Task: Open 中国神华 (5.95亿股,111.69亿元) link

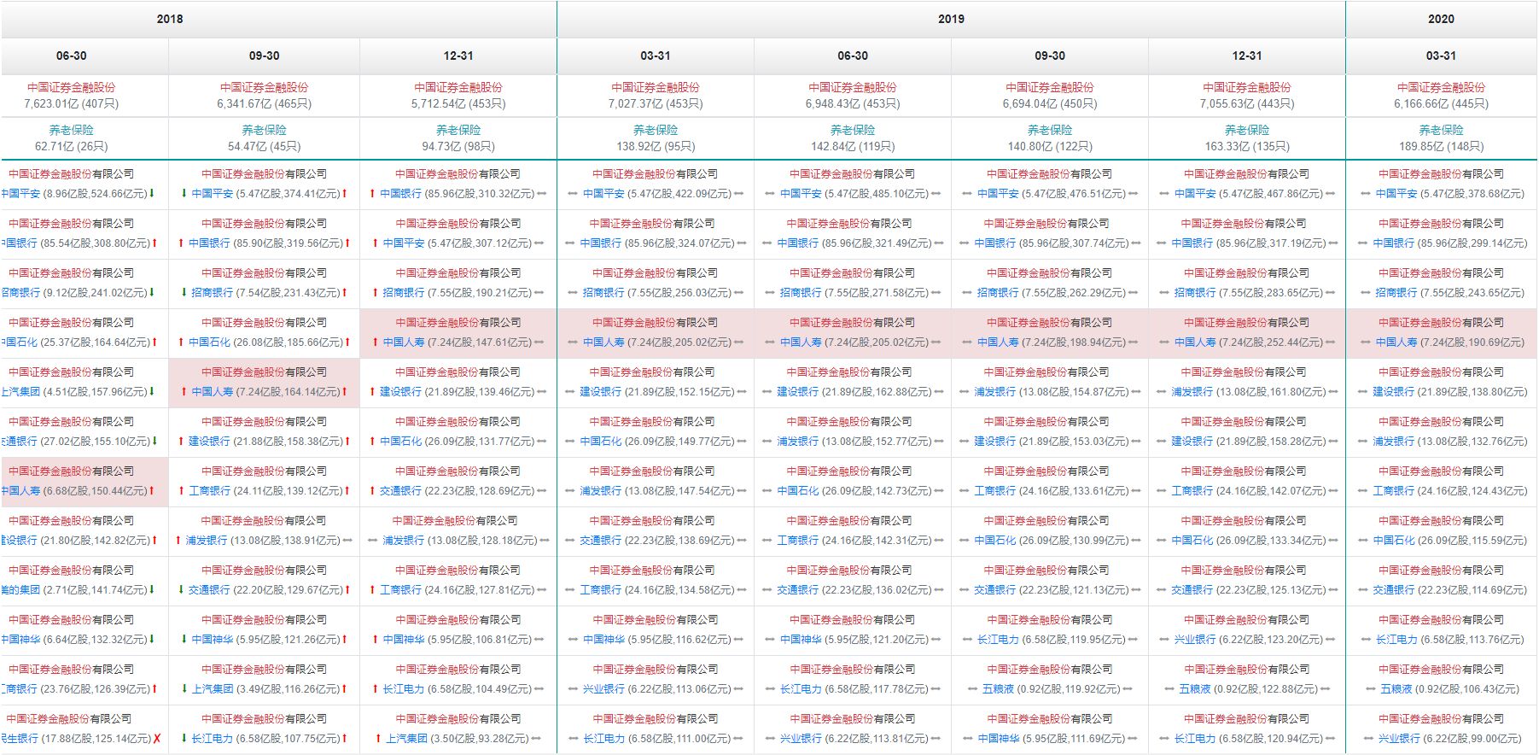Action: coord(999,739)
